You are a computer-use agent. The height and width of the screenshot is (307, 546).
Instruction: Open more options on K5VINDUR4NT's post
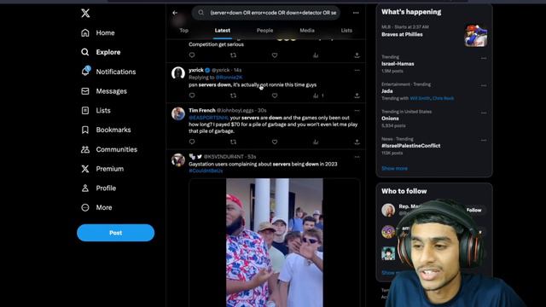pyautogui.click(x=357, y=157)
